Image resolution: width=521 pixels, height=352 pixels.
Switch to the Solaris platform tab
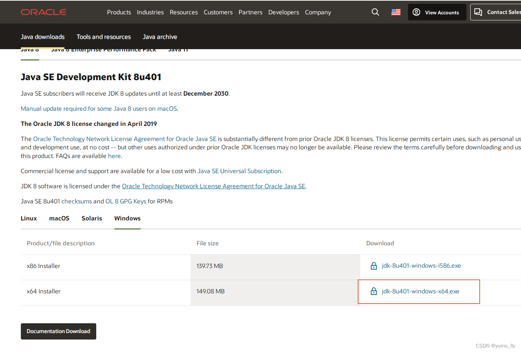(x=92, y=218)
